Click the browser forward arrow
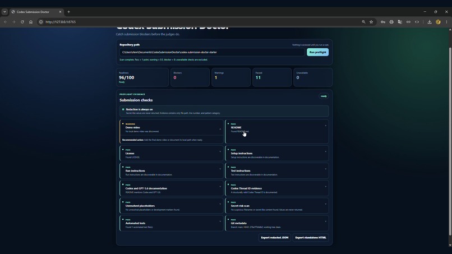Image resolution: width=452 pixels, height=254 pixels. (x=13, y=22)
